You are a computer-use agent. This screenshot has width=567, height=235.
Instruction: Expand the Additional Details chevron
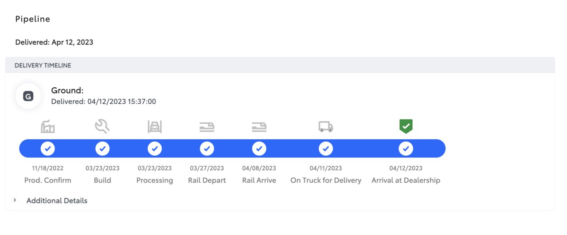tap(15, 200)
